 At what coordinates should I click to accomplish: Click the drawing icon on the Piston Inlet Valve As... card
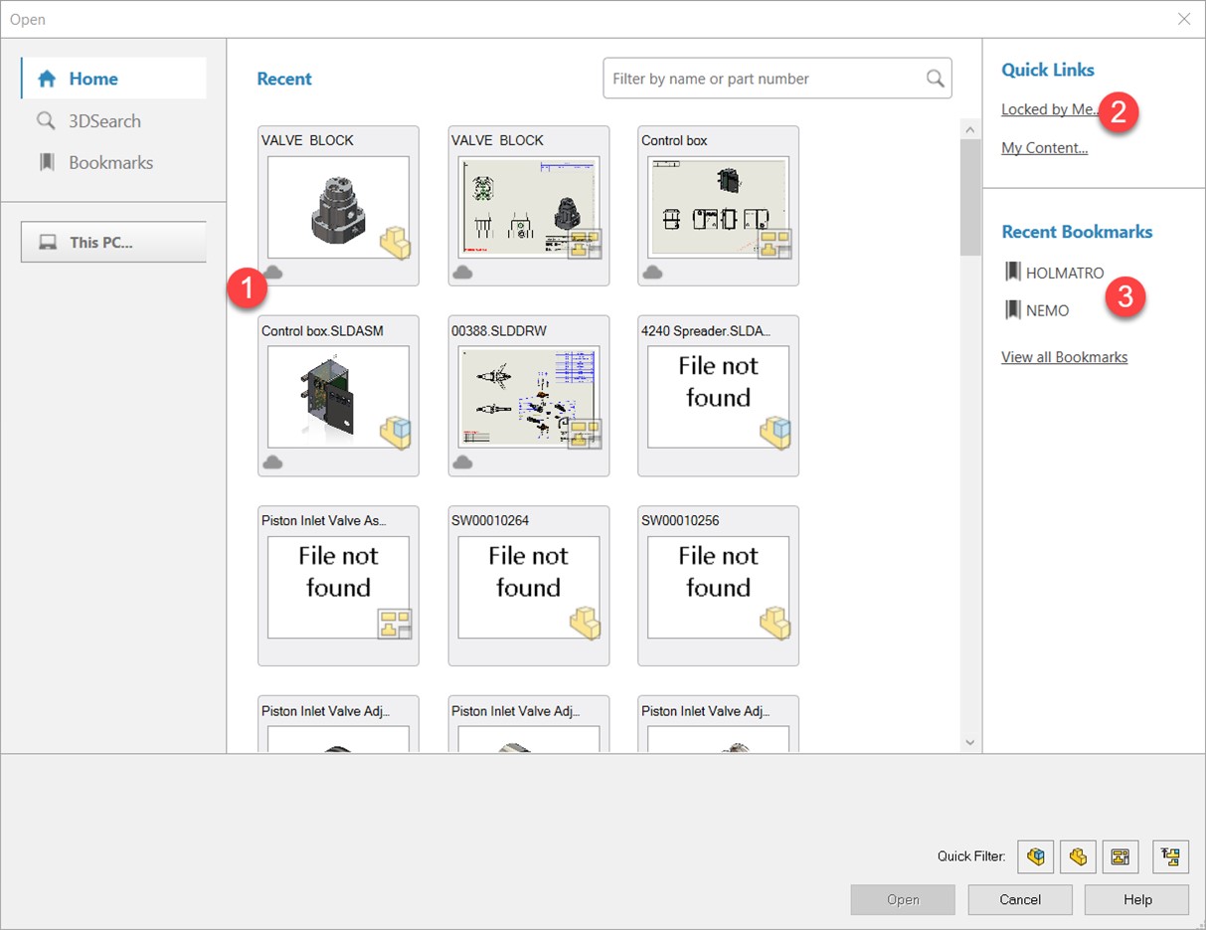click(394, 624)
